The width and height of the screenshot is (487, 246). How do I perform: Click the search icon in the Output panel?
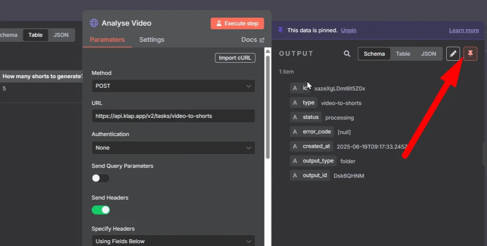coord(347,54)
